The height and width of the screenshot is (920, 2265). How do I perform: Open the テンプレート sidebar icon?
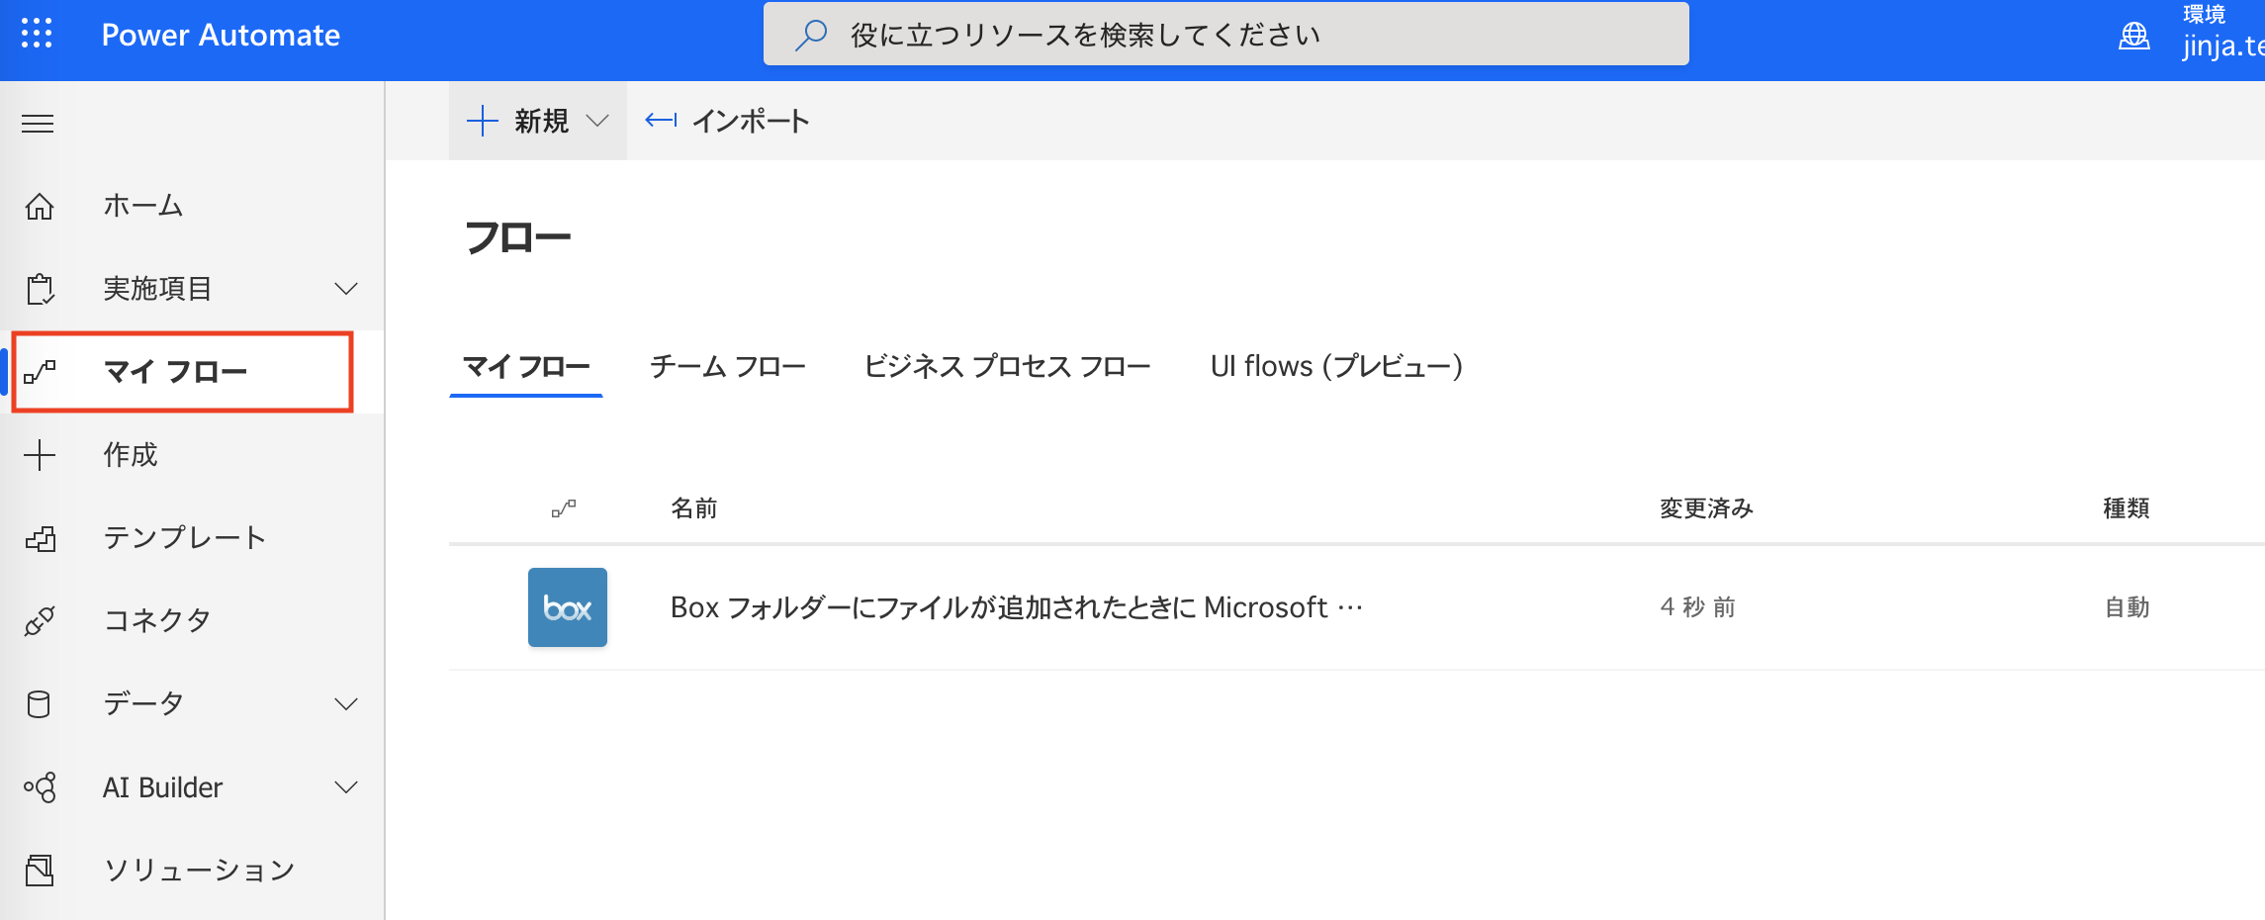tap(40, 537)
